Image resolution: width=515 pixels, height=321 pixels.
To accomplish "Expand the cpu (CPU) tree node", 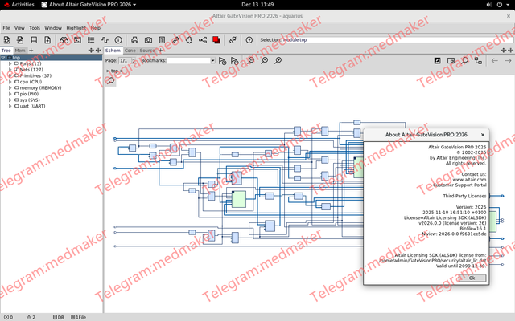I will pos(10,82).
